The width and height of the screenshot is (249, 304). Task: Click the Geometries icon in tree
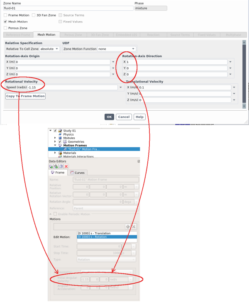65,142
